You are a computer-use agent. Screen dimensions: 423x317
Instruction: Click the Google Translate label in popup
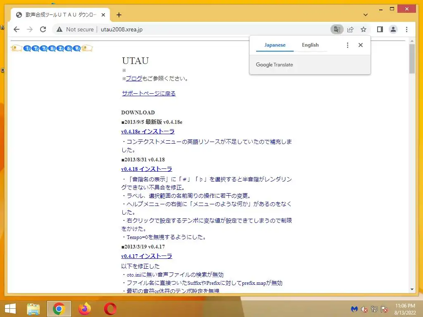pos(274,65)
